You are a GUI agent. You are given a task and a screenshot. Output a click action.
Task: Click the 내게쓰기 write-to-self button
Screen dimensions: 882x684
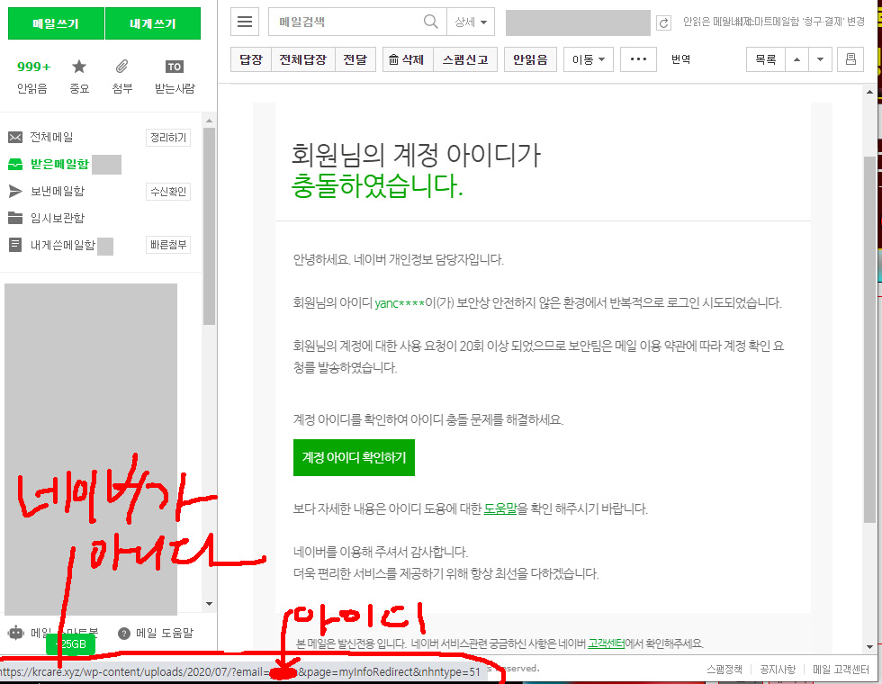click(153, 23)
